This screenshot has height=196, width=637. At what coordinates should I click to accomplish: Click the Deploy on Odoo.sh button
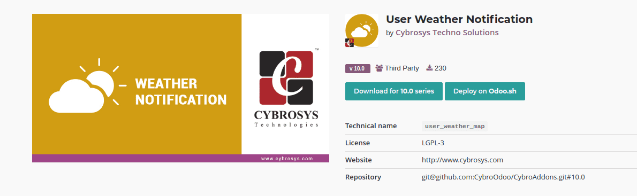(x=484, y=91)
